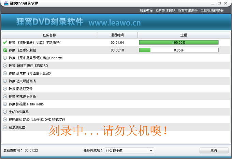Viewport: 232px width, 159px height.
Task: Click the clock icon beside 刻录到光盘
Action: point(5,127)
